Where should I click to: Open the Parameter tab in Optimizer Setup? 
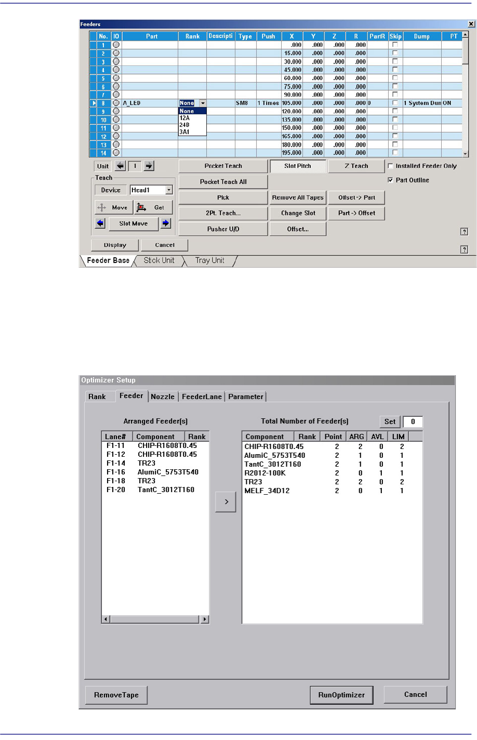(246, 397)
